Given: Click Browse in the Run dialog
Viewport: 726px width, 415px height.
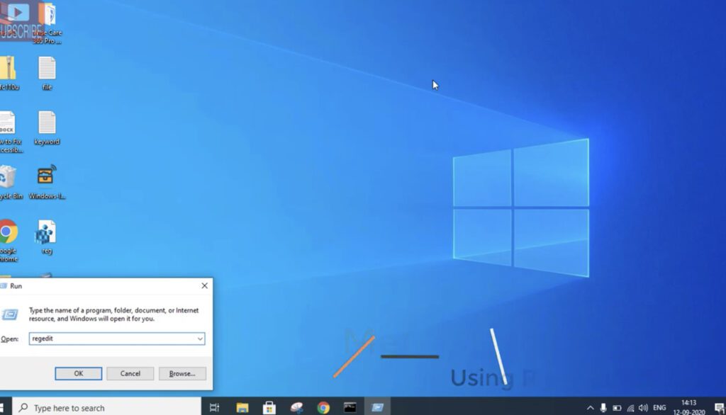Looking at the screenshot, I should [x=182, y=373].
